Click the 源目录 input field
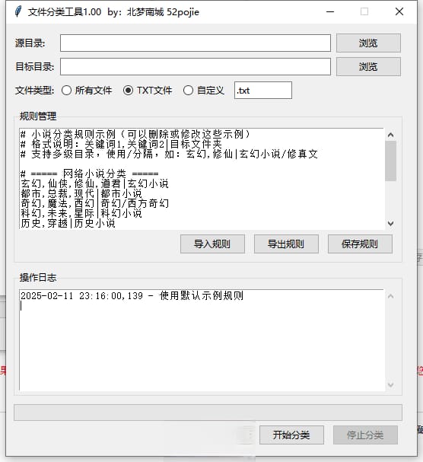Image resolution: width=423 pixels, height=462 pixels. 196,43
